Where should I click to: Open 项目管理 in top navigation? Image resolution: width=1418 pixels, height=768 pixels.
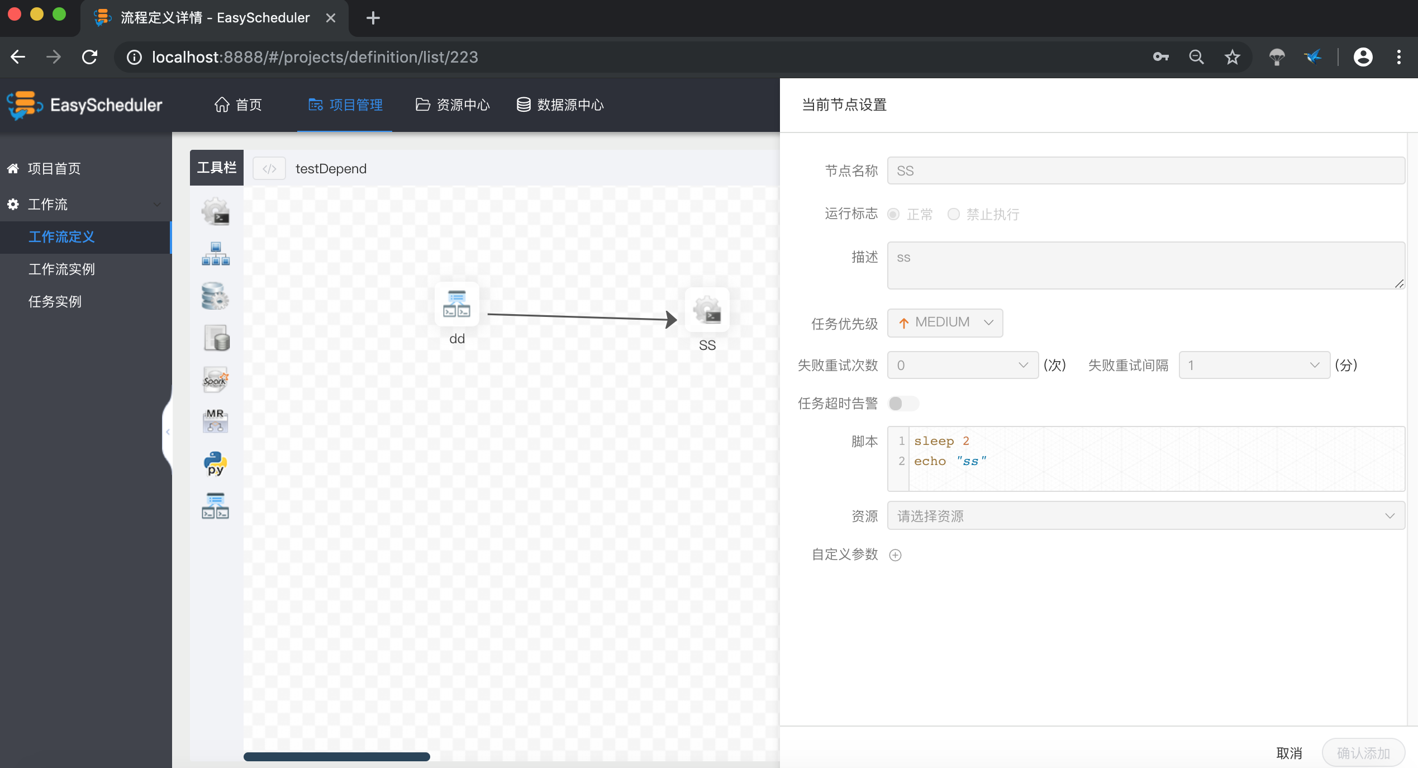[x=345, y=105]
